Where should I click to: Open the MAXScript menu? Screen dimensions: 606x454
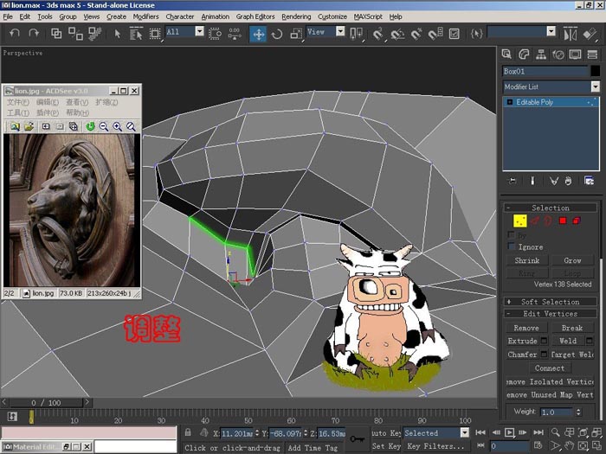(368, 16)
